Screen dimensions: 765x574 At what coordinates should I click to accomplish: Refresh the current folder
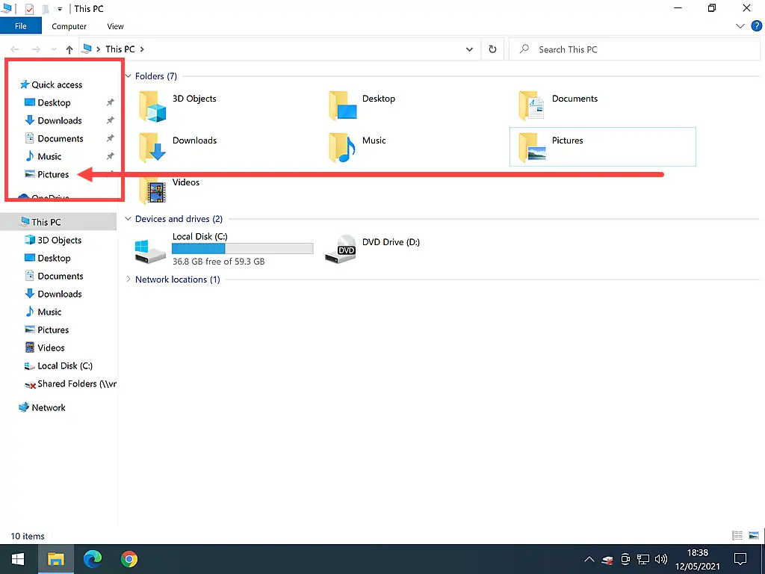click(492, 49)
